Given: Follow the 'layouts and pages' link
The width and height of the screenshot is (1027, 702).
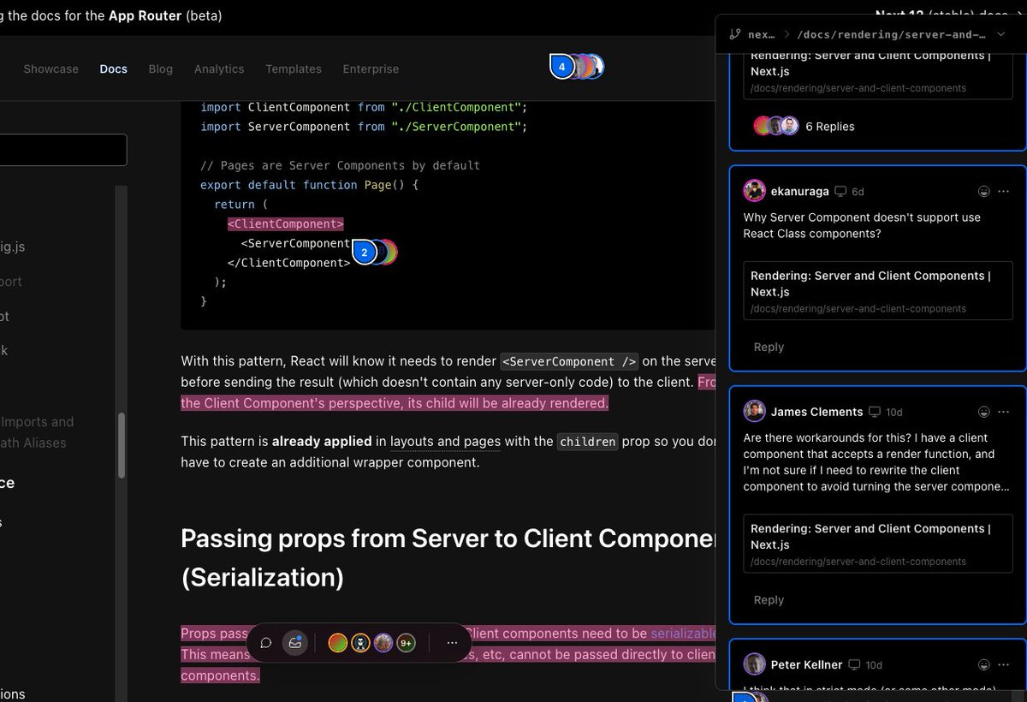Looking at the screenshot, I should [445, 442].
